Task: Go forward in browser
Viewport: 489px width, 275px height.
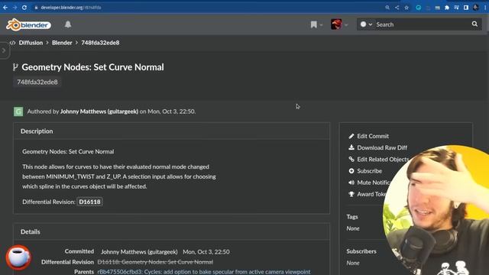Action: (15, 8)
